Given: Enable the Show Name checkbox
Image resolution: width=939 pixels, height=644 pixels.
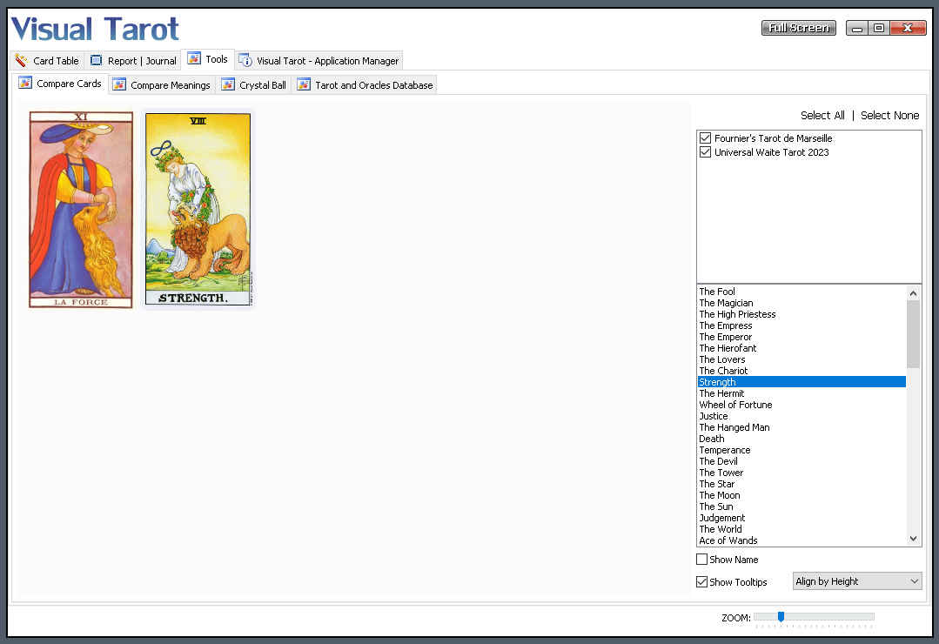Looking at the screenshot, I should click(x=701, y=559).
